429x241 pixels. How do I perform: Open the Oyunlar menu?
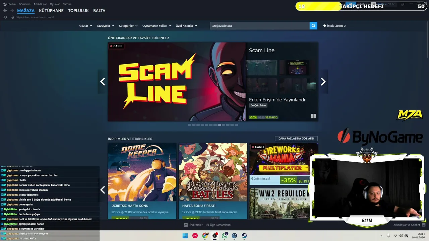[x=55, y=4]
